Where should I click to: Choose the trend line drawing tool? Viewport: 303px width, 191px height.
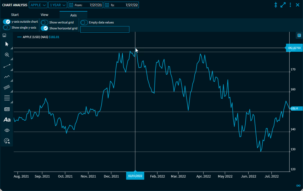(7, 66)
